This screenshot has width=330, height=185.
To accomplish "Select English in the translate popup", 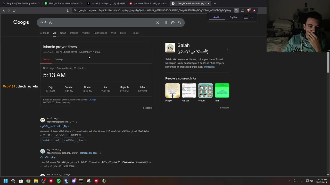I will tap(233, 17).
